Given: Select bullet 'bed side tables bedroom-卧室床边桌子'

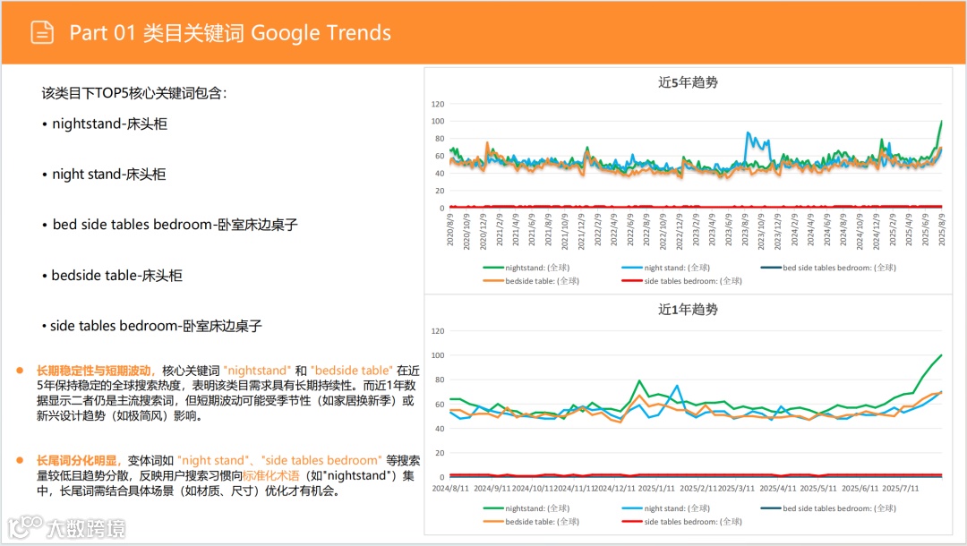Looking at the screenshot, I should pyautogui.click(x=175, y=225).
